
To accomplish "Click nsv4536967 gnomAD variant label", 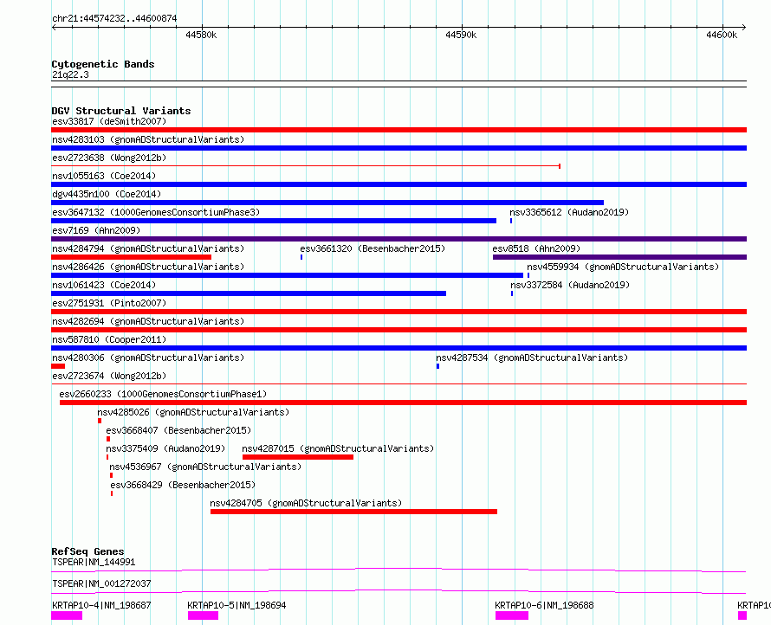I will [x=205, y=467].
